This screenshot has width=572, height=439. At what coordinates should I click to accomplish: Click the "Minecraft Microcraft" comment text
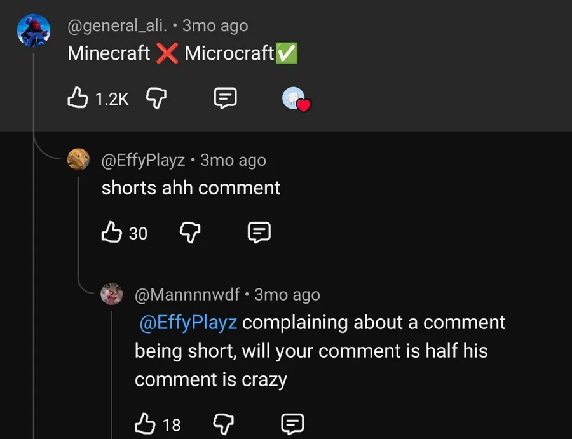182,53
